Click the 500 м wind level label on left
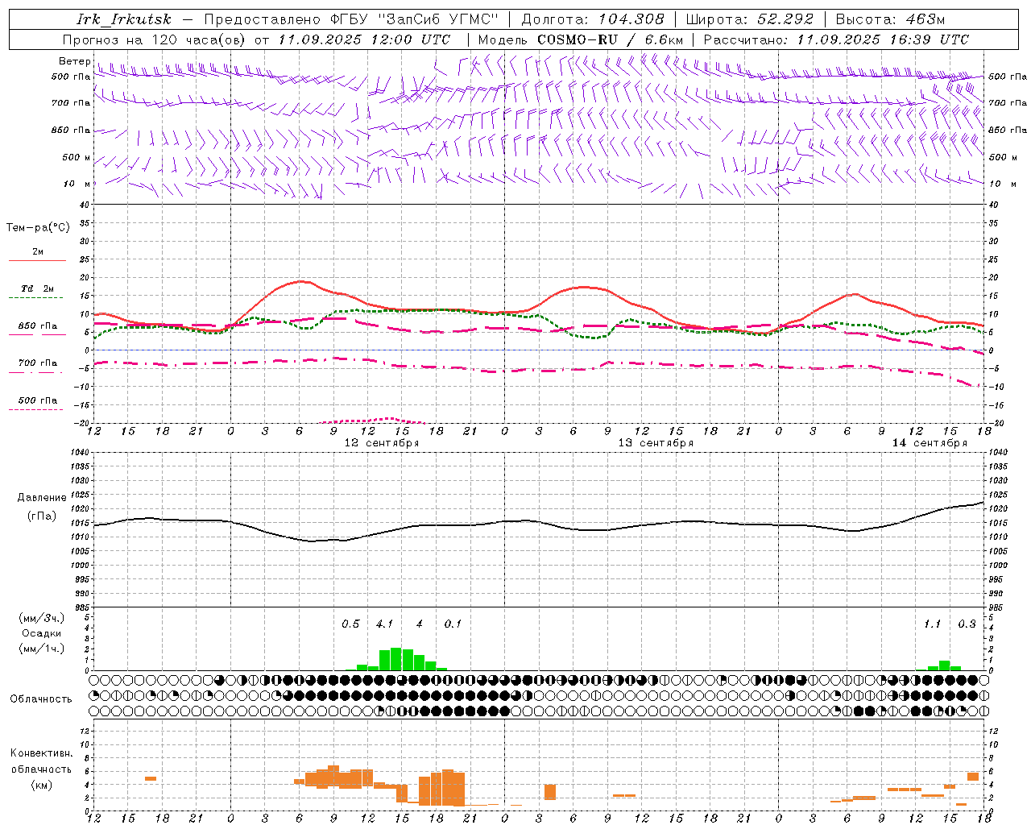This screenshot has height=825, width=1031. pos(77,157)
